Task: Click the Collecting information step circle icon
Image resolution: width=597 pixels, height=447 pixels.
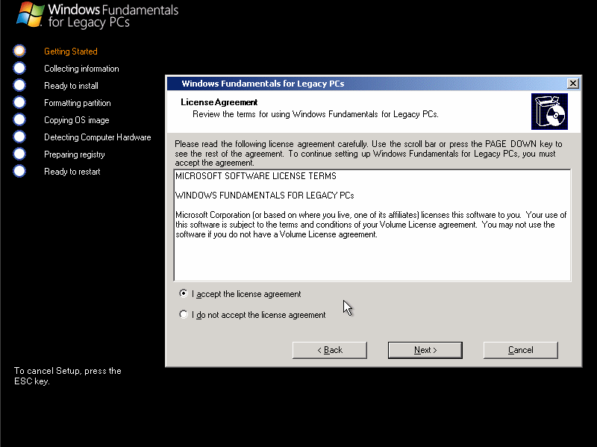Action: tap(19, 68)
